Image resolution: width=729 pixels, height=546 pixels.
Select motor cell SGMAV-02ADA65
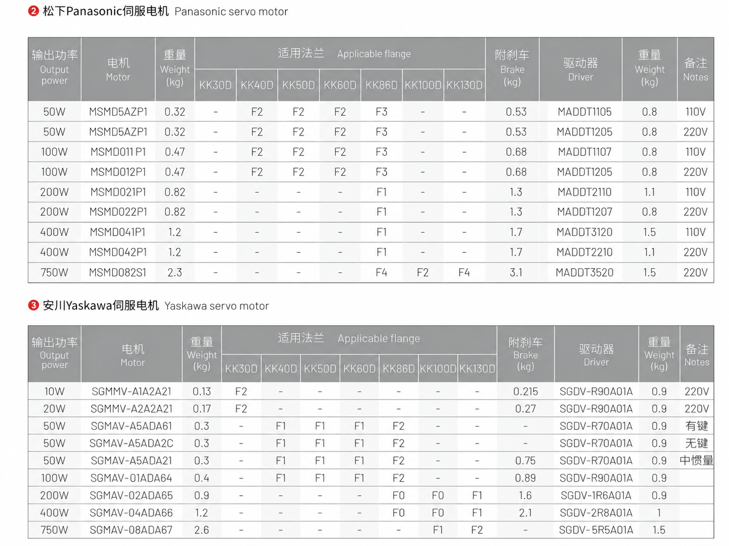[x=131, y=495]
